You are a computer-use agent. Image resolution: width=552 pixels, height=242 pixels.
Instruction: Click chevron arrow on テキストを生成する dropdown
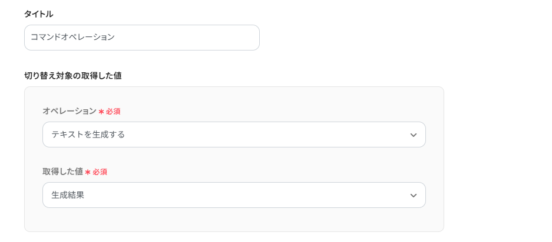point(413,135)
